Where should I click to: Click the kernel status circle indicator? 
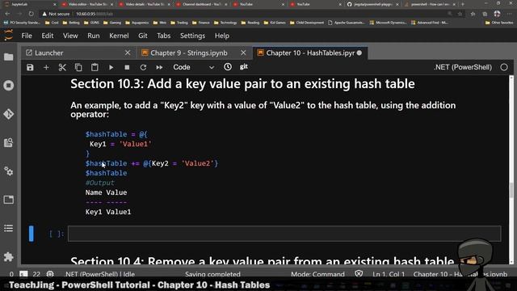coord(504,67)
